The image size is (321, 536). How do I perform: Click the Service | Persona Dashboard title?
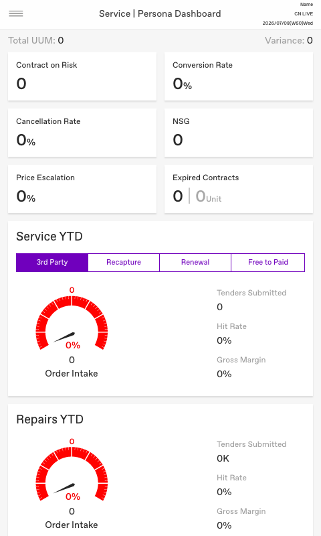click(160, 13)
